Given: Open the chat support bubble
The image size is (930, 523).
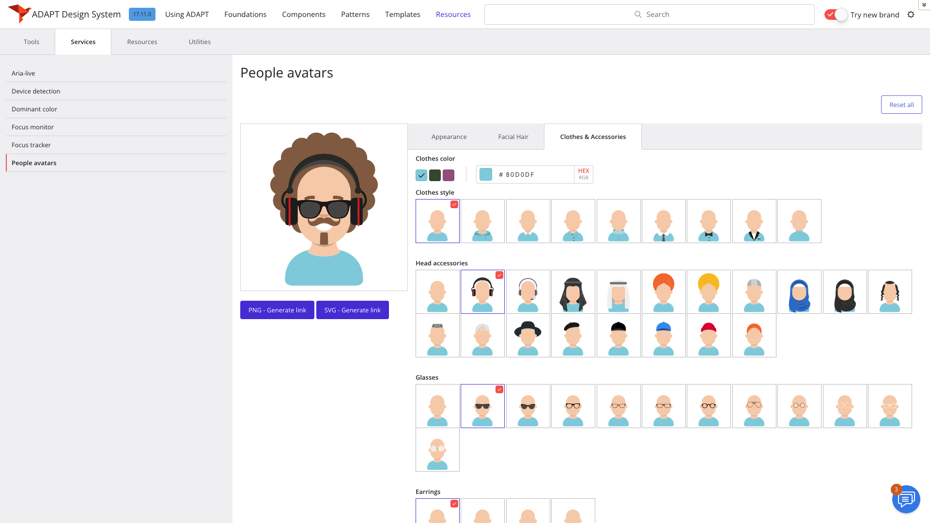Looking at the screenshot, I should (906, 499).
